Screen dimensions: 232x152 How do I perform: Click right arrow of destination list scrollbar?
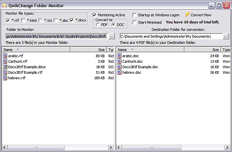pos(227,147)
